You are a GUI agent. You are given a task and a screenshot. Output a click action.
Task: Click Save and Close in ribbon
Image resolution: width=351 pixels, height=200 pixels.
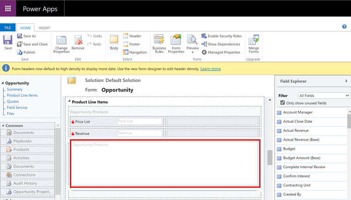32,44
